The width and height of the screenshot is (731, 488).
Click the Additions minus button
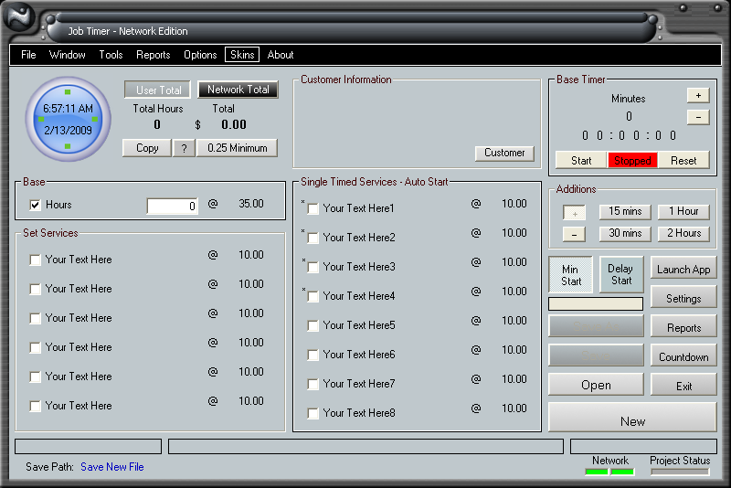tap(574, 234)
